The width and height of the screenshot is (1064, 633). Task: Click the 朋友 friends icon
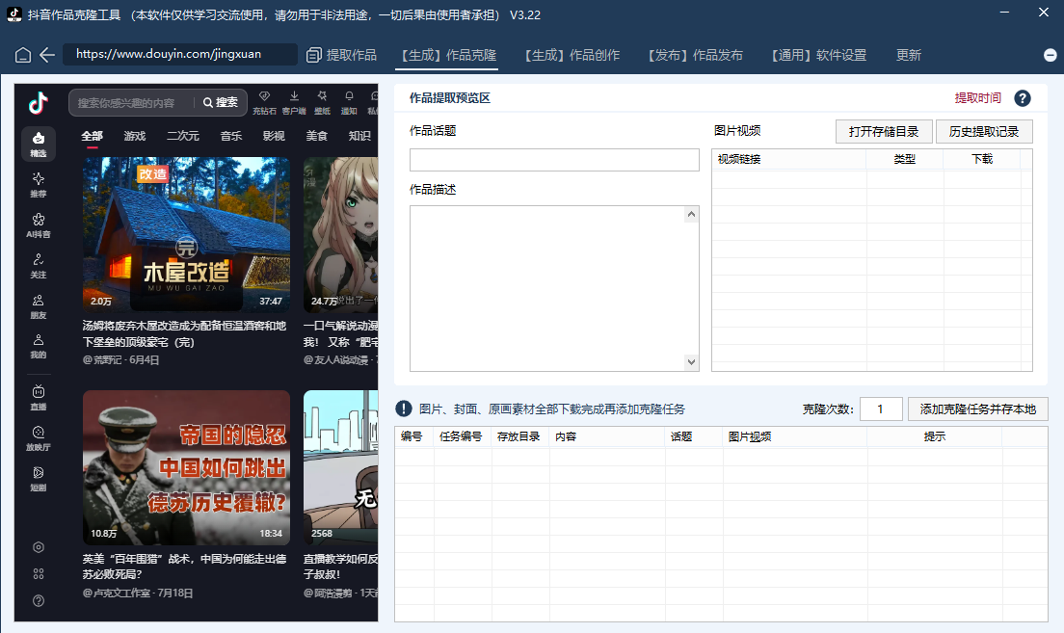(39, 303)
